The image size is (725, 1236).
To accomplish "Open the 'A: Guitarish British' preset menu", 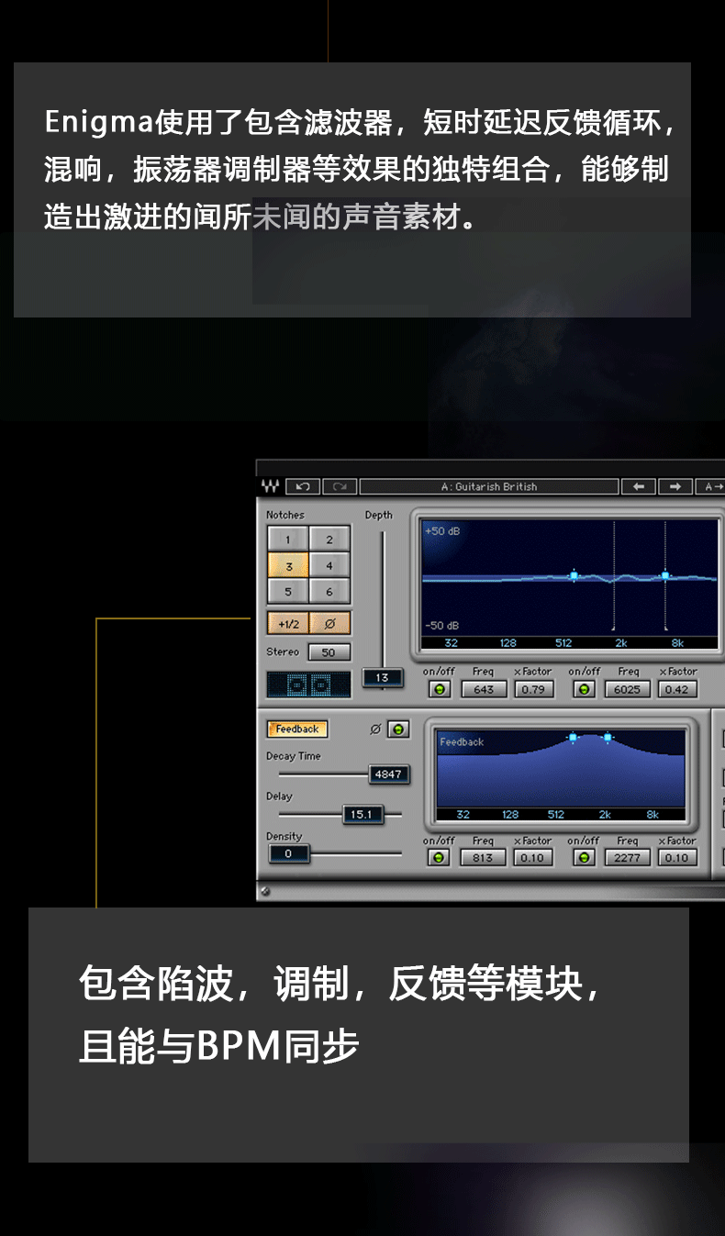I will point(489,486).
